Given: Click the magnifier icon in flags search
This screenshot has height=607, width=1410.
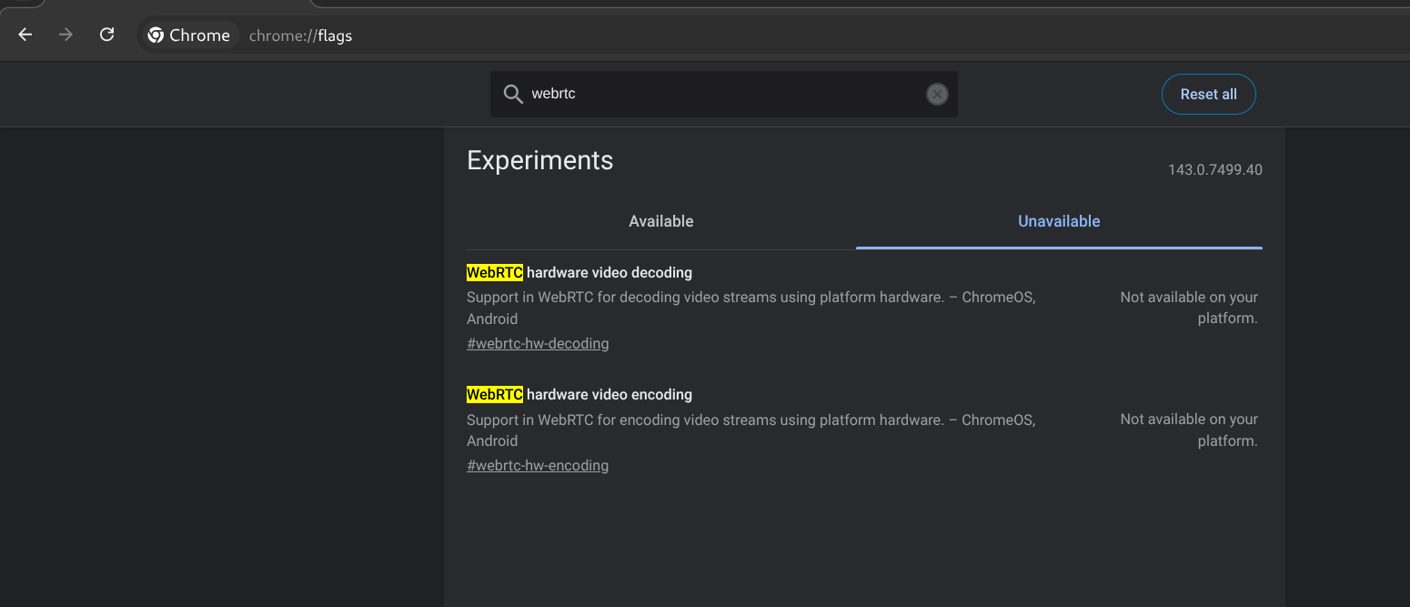Looking at the screenshot, I should pyautogui.click(x=513, y=95).
